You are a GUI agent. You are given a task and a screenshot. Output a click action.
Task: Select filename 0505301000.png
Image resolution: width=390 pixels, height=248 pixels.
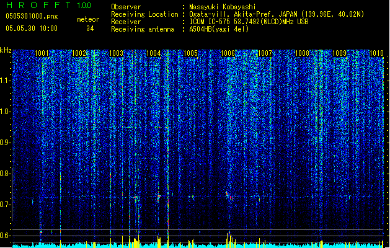pyautogui.click(x=32, y=17)
